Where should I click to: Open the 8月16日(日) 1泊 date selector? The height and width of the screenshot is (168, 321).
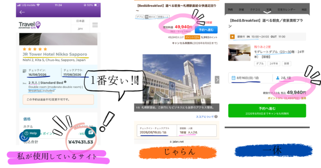[250, 78]
